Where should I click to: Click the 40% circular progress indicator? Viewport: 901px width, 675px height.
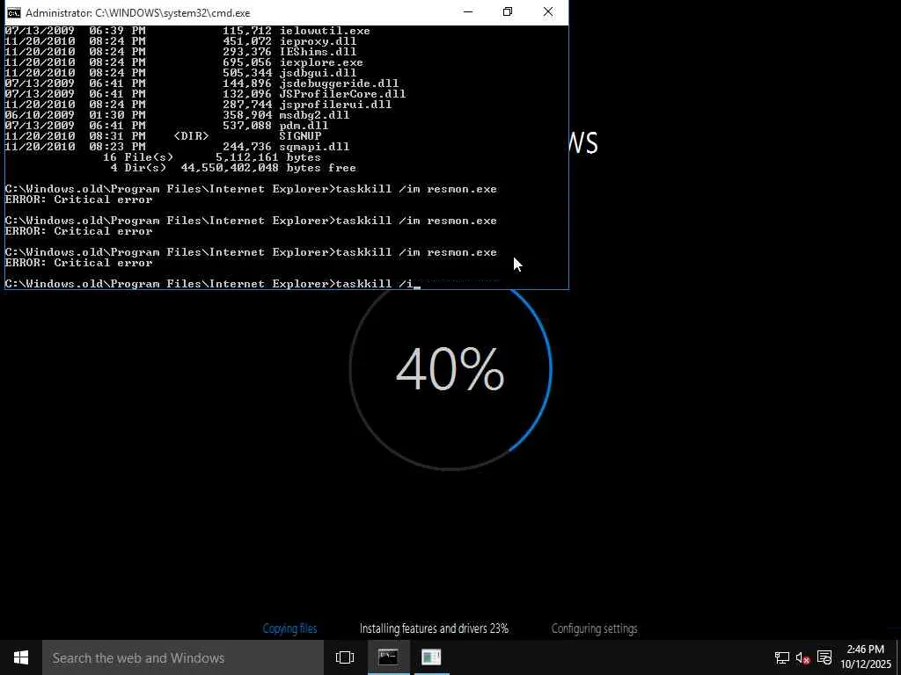[450, 370]
